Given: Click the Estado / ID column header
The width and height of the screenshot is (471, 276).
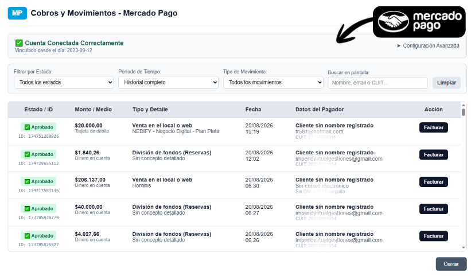Looking at the screenshot, I should click(x=38, y=110).
